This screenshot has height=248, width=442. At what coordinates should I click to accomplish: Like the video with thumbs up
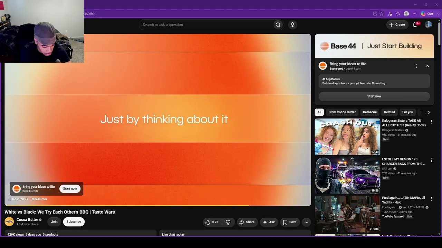pos(212,222)
